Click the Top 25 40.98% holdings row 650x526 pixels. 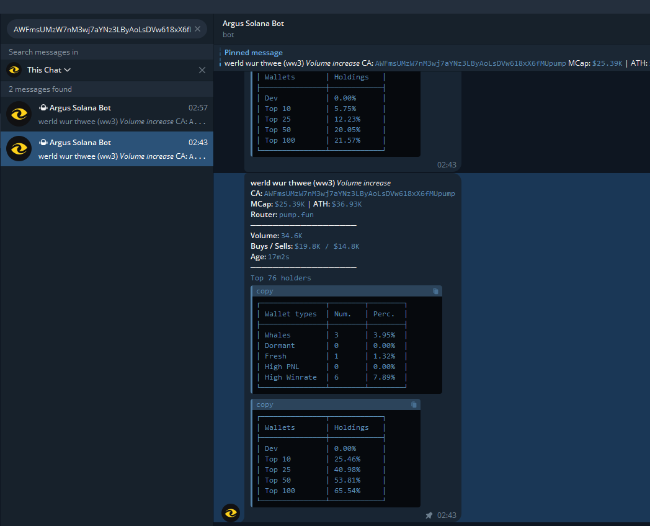click(x=321, y=470)
